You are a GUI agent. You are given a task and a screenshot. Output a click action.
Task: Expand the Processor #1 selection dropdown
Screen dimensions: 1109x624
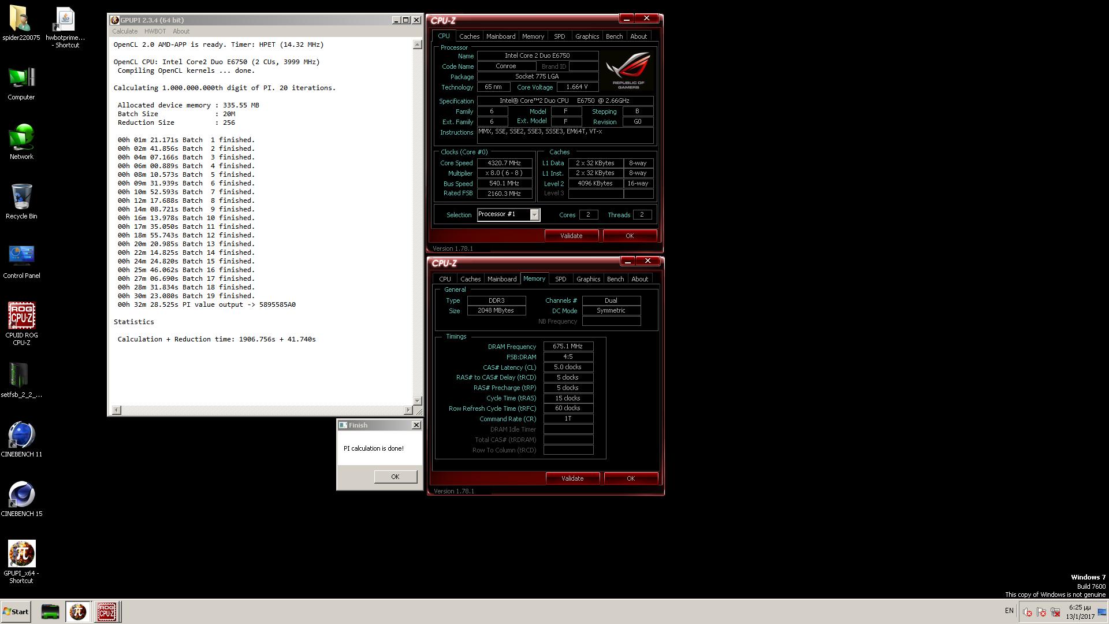[x=534, y=215]
